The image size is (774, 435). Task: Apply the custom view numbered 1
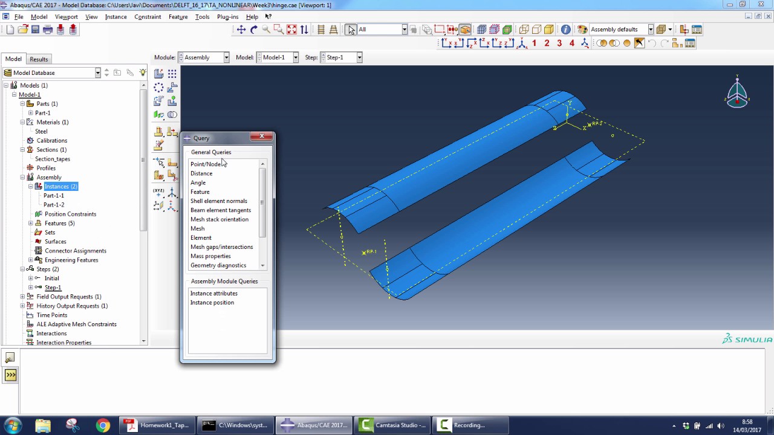(x=535, y=43)
